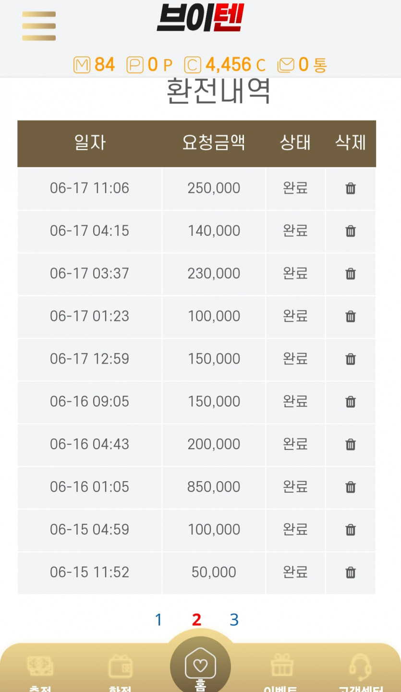Open the 0 P points indicator
The width and height of the screenshot is (401, 692).
tap(149, 65)
